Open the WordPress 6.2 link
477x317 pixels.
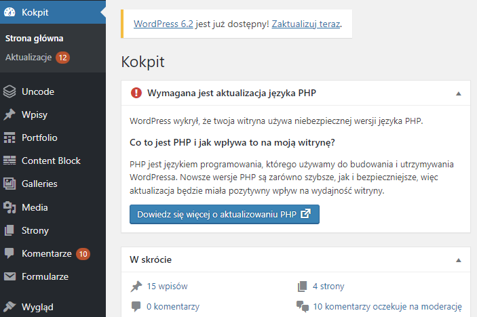point(163,24)
